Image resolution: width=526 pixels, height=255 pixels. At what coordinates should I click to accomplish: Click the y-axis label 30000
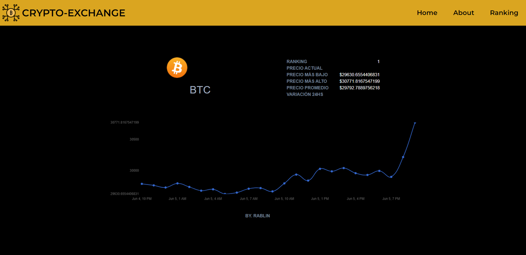134,171
